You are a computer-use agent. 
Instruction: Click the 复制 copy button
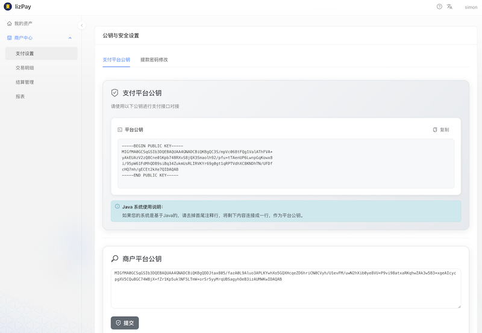tap(441, 129)
